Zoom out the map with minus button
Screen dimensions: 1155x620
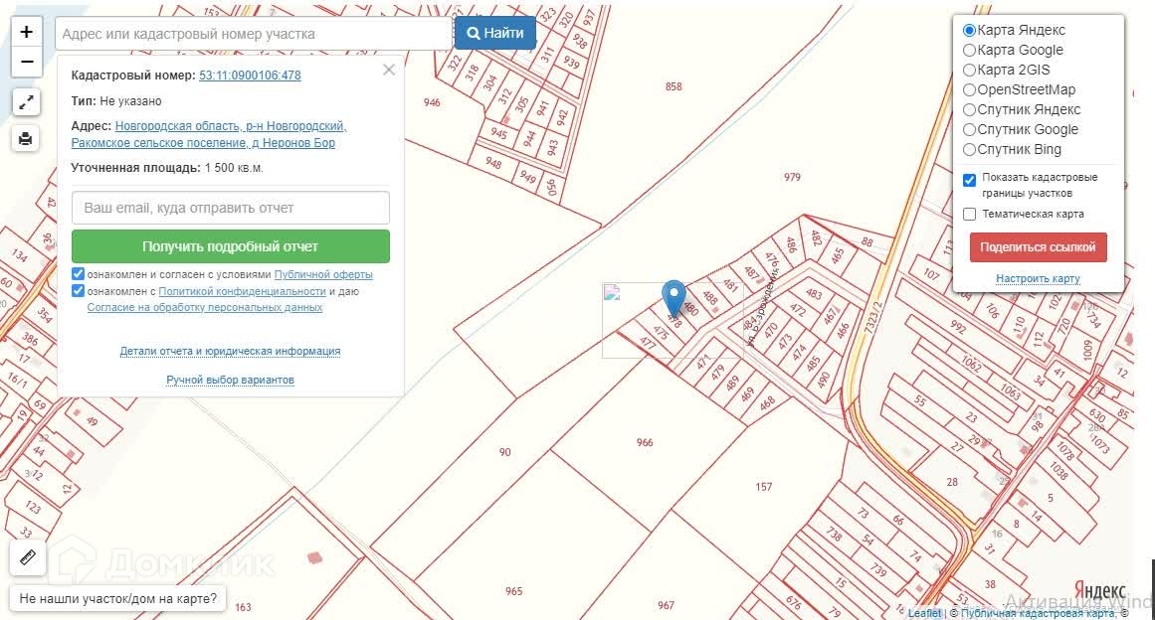click(27, 63)
